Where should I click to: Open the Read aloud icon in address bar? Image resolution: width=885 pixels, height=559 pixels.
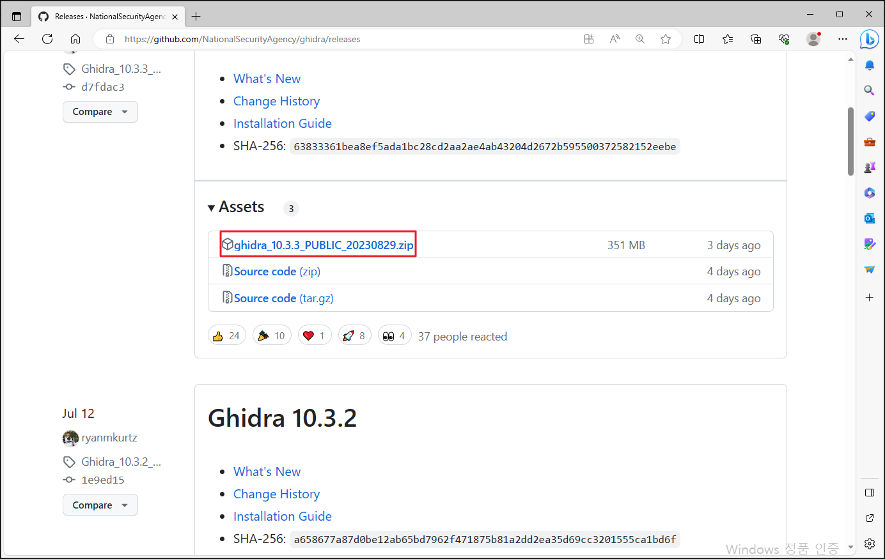(615, 39)
